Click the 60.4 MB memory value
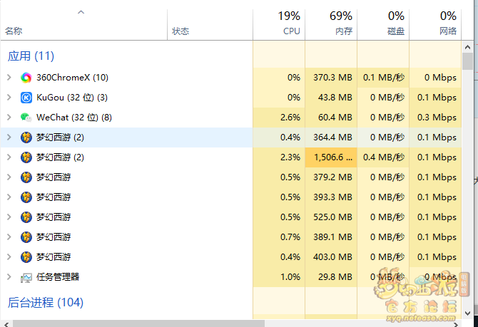This screenshot has height=327, width=478. (335, 118)
